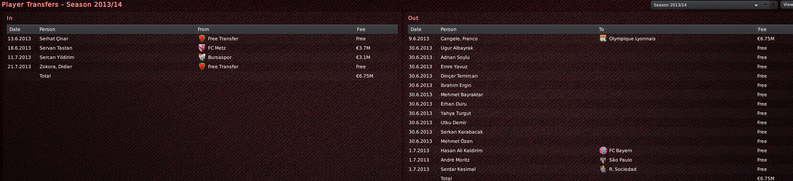793x181 pixels.
Task: Click the Olympique Lyonnais club badge
Action: click(x=603, y=39)
